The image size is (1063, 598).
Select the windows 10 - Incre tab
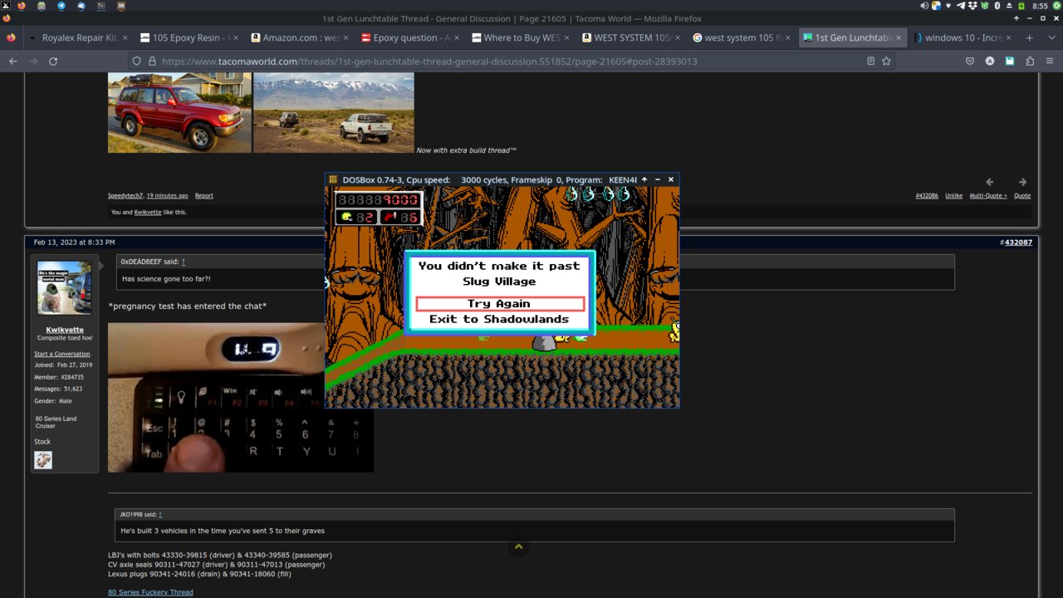point(962,37)
